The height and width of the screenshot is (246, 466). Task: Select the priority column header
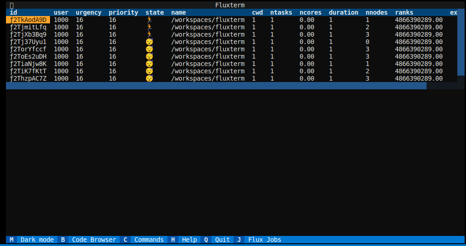click(123, 12)
